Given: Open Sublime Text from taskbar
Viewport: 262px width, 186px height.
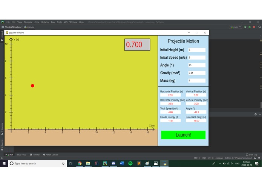Looking at the screenshot, I should [x=139, y=163].
